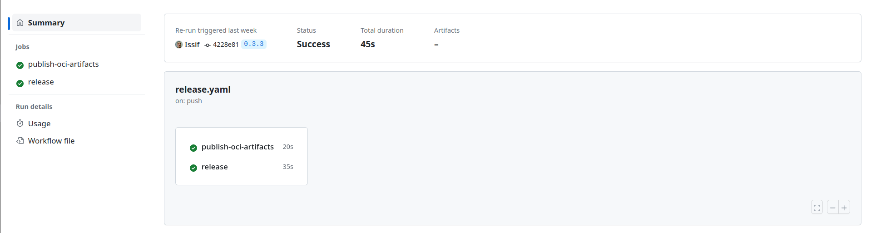Click the Workflow file icon in sidebar
The width and height of the screenshot is (871, 233).
click(20, 141)
